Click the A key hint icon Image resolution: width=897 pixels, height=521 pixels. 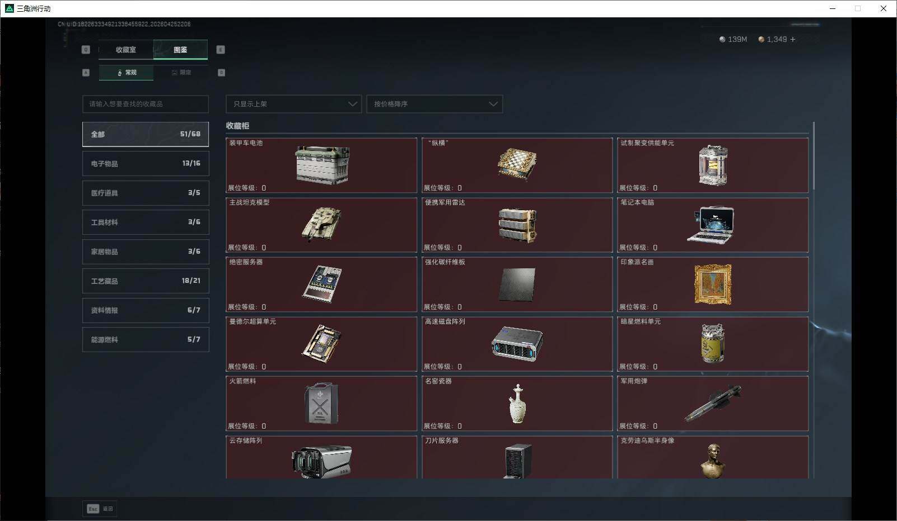86,73
